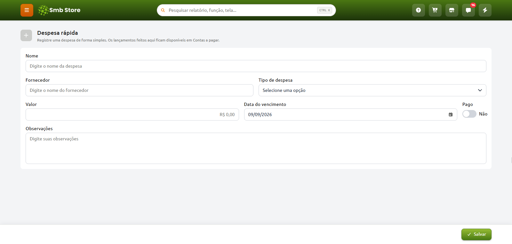The width and height of the screenshot is (512, 244).
Task: Click the Data do vencimento label
Action: pos(265,104)
